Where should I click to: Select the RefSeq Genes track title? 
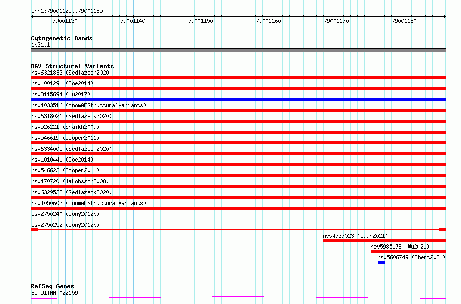click(52, 286)
